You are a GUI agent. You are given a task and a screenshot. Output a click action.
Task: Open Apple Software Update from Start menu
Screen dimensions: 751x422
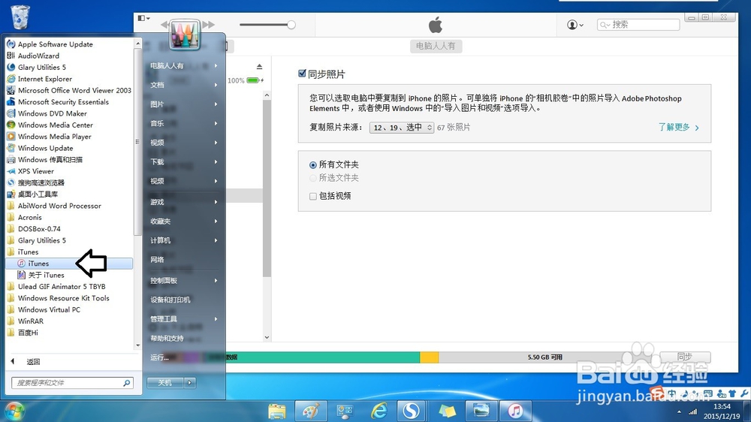coord(50,44)
